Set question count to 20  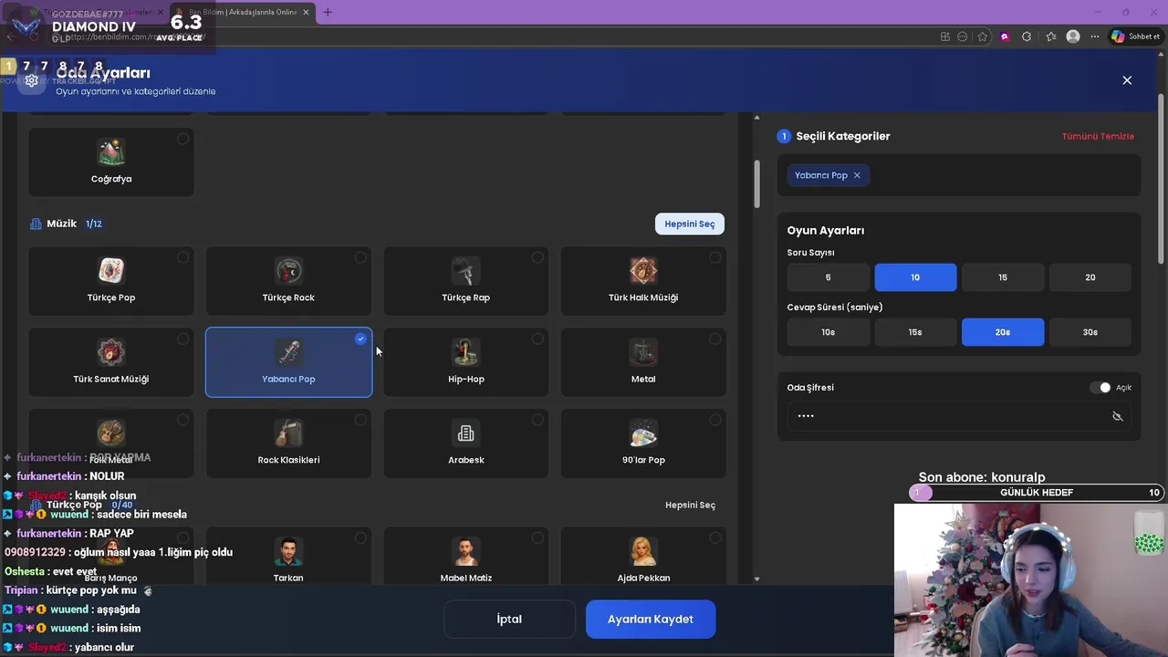tap(1090, 277)
